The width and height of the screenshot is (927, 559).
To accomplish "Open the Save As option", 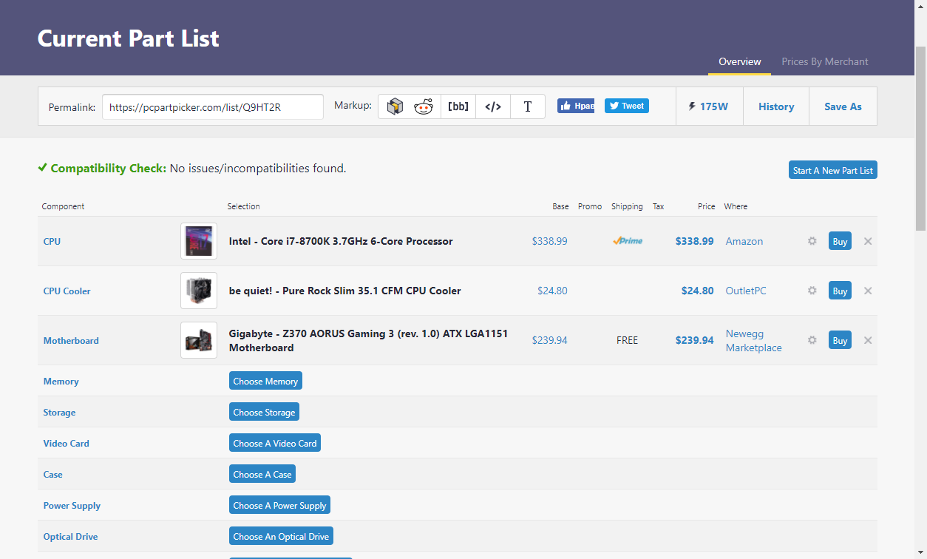I will [843, 106].
